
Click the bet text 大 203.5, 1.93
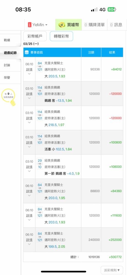click(55, 76)
